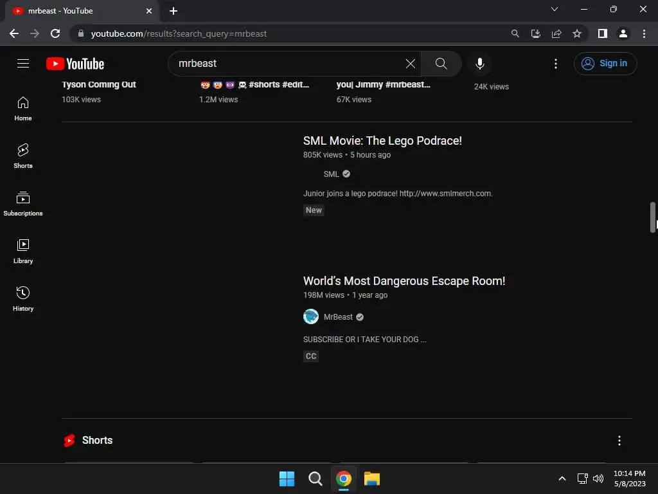
Task: Open Shorts shelf three-dot options
Action: click(x=619, y=441)
